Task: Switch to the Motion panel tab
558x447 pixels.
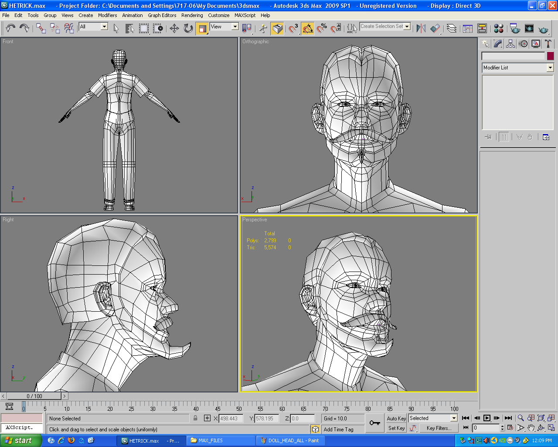Action: (523, 44)
